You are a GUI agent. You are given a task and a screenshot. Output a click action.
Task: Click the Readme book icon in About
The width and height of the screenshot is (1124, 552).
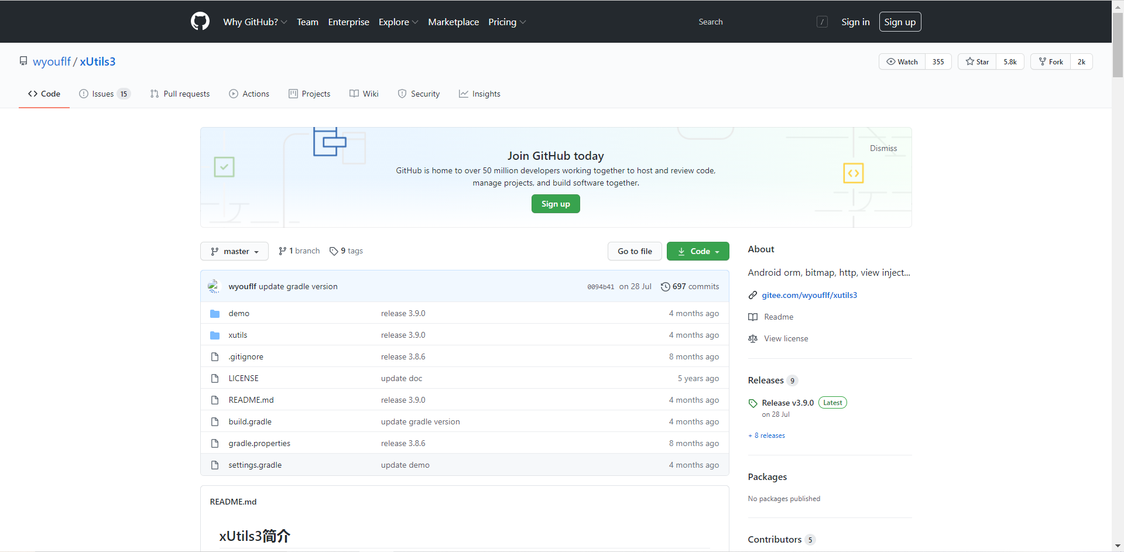753,317
